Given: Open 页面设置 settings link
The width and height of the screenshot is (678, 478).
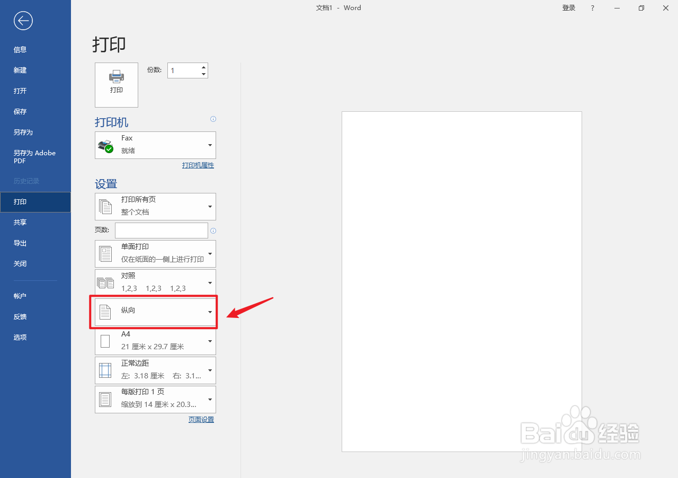Looking at the screenshot, I should (x=201, y=419).
